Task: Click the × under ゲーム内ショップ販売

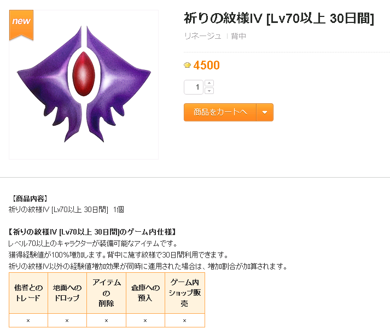Action: click(x=184, y=320)
